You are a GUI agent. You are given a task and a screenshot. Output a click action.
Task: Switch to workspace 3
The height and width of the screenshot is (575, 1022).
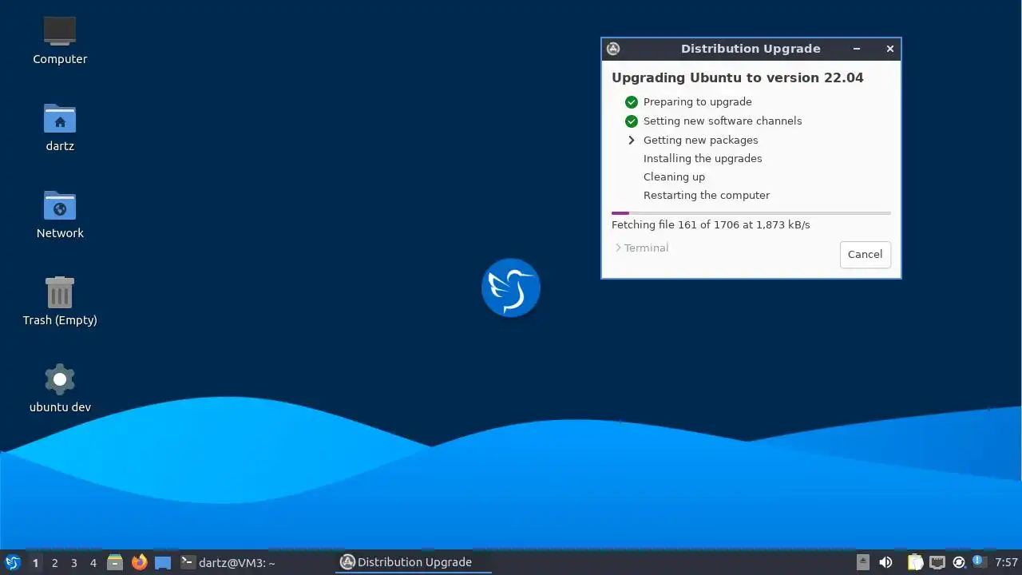click(73, 562)
